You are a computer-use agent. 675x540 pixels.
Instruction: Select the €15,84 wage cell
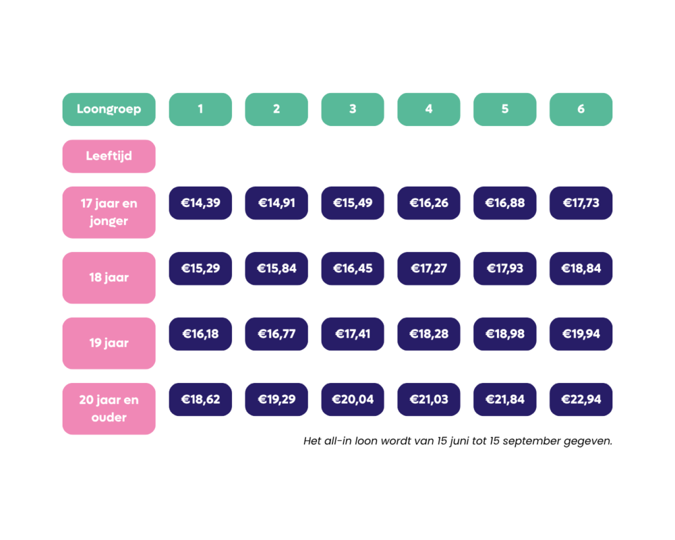pyautogui.click(x=276, y=268)
